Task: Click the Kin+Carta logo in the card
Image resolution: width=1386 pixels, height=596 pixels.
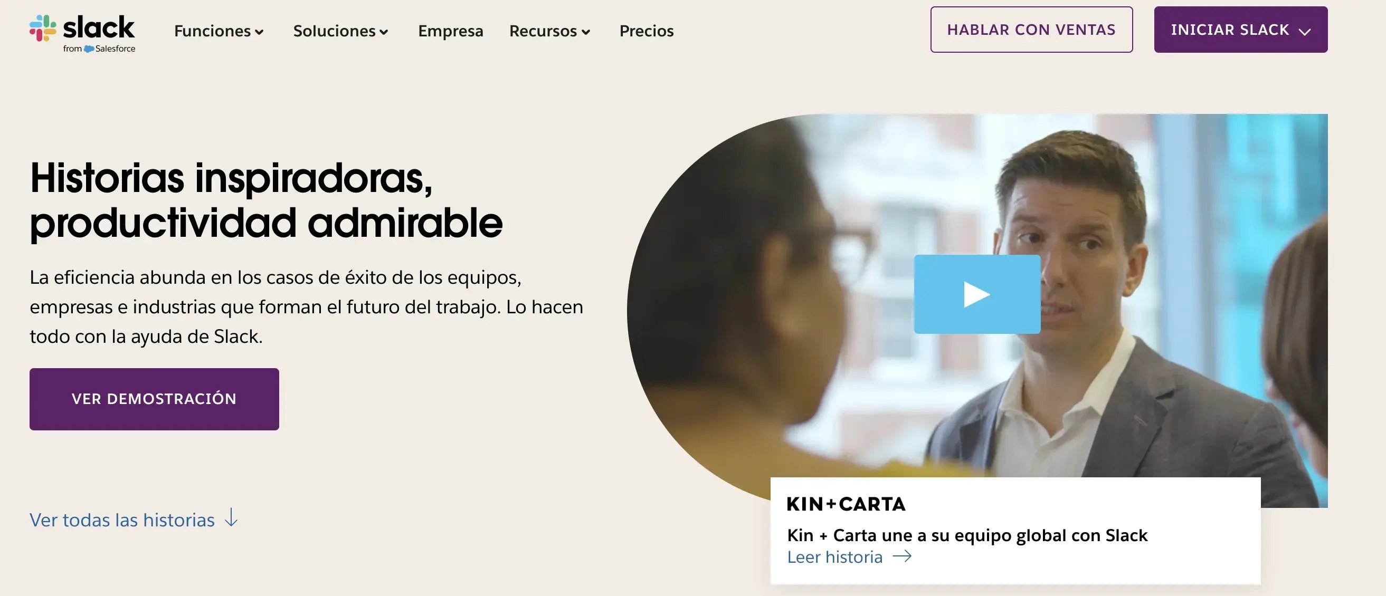Action: 846,504
